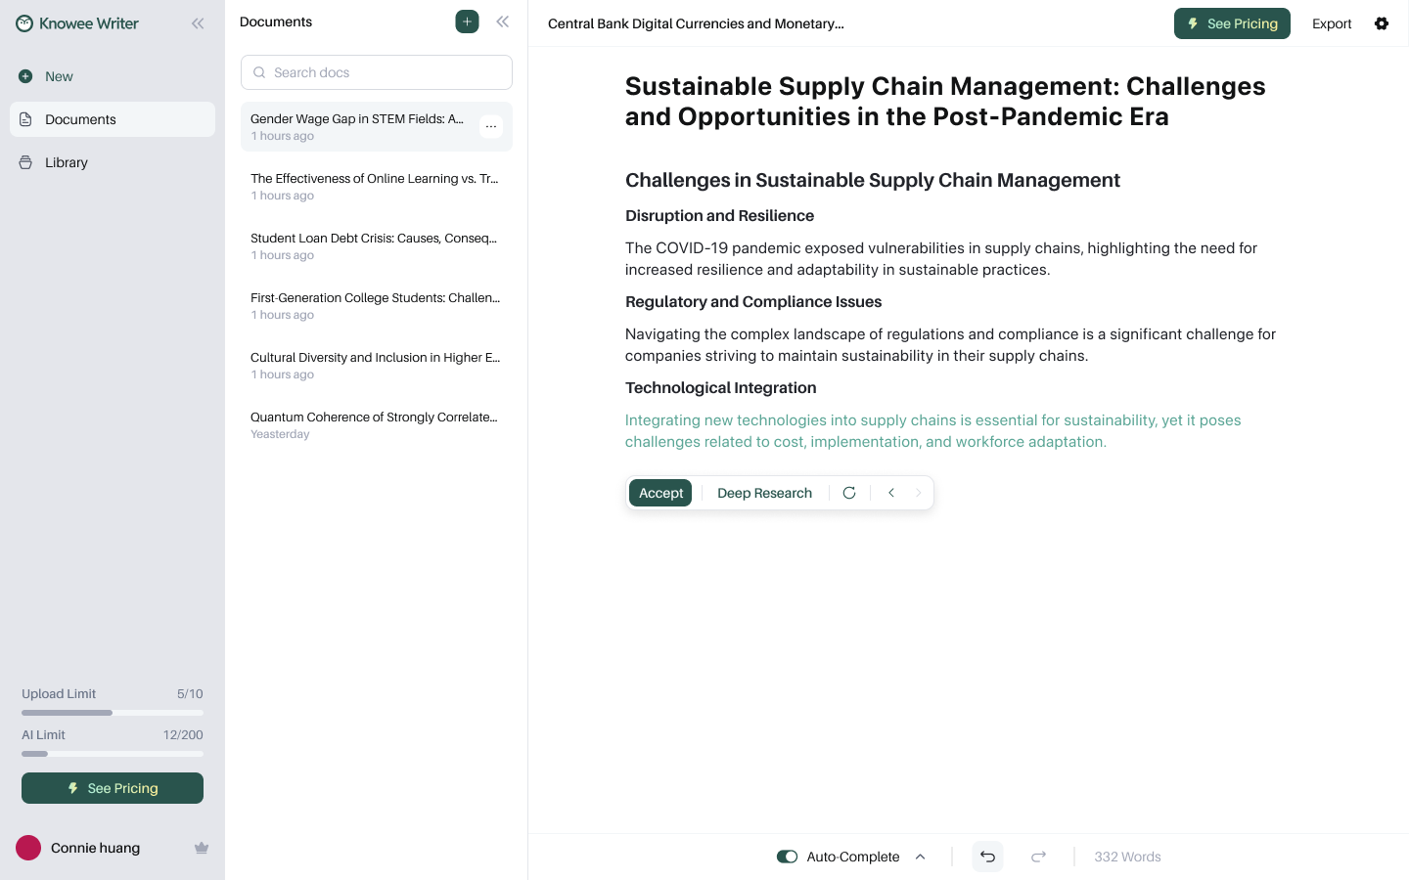Expand the Auto-Complete options chevron
Screen dimensions: 1409x880
coord(920,857)
